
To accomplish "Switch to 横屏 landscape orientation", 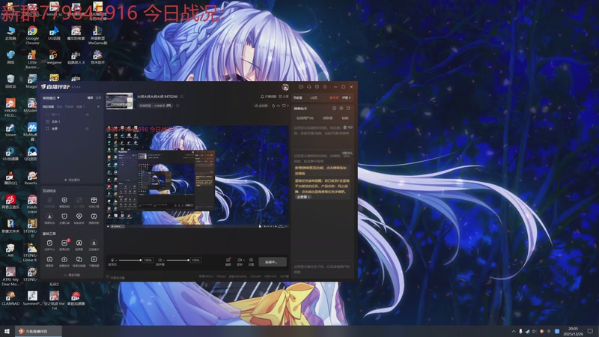I will tap(90, 98).
